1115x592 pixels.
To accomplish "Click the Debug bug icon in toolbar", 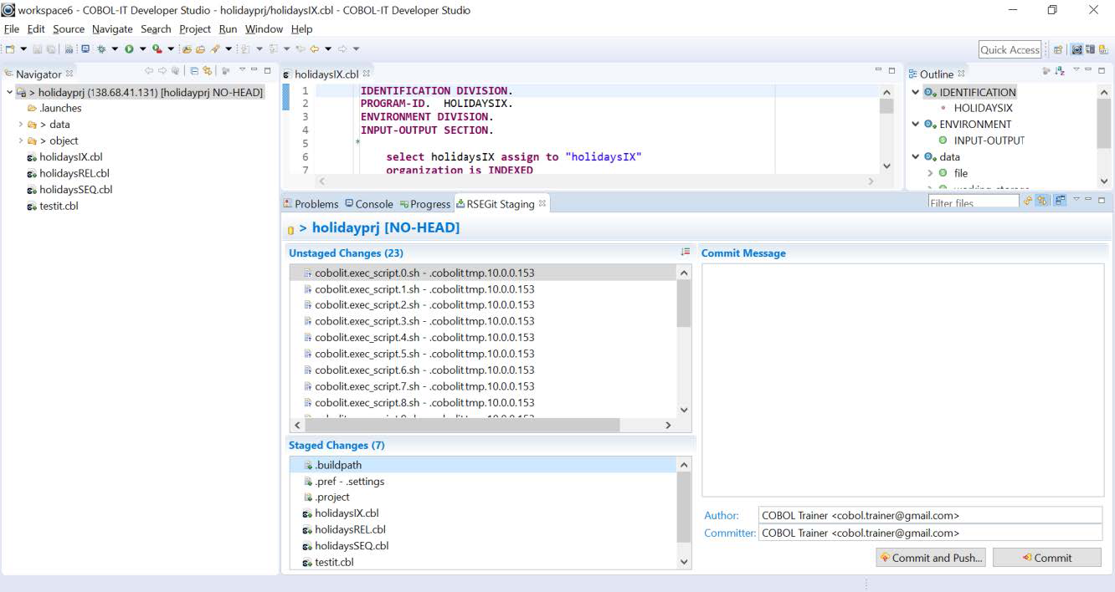I will point(101,49).
